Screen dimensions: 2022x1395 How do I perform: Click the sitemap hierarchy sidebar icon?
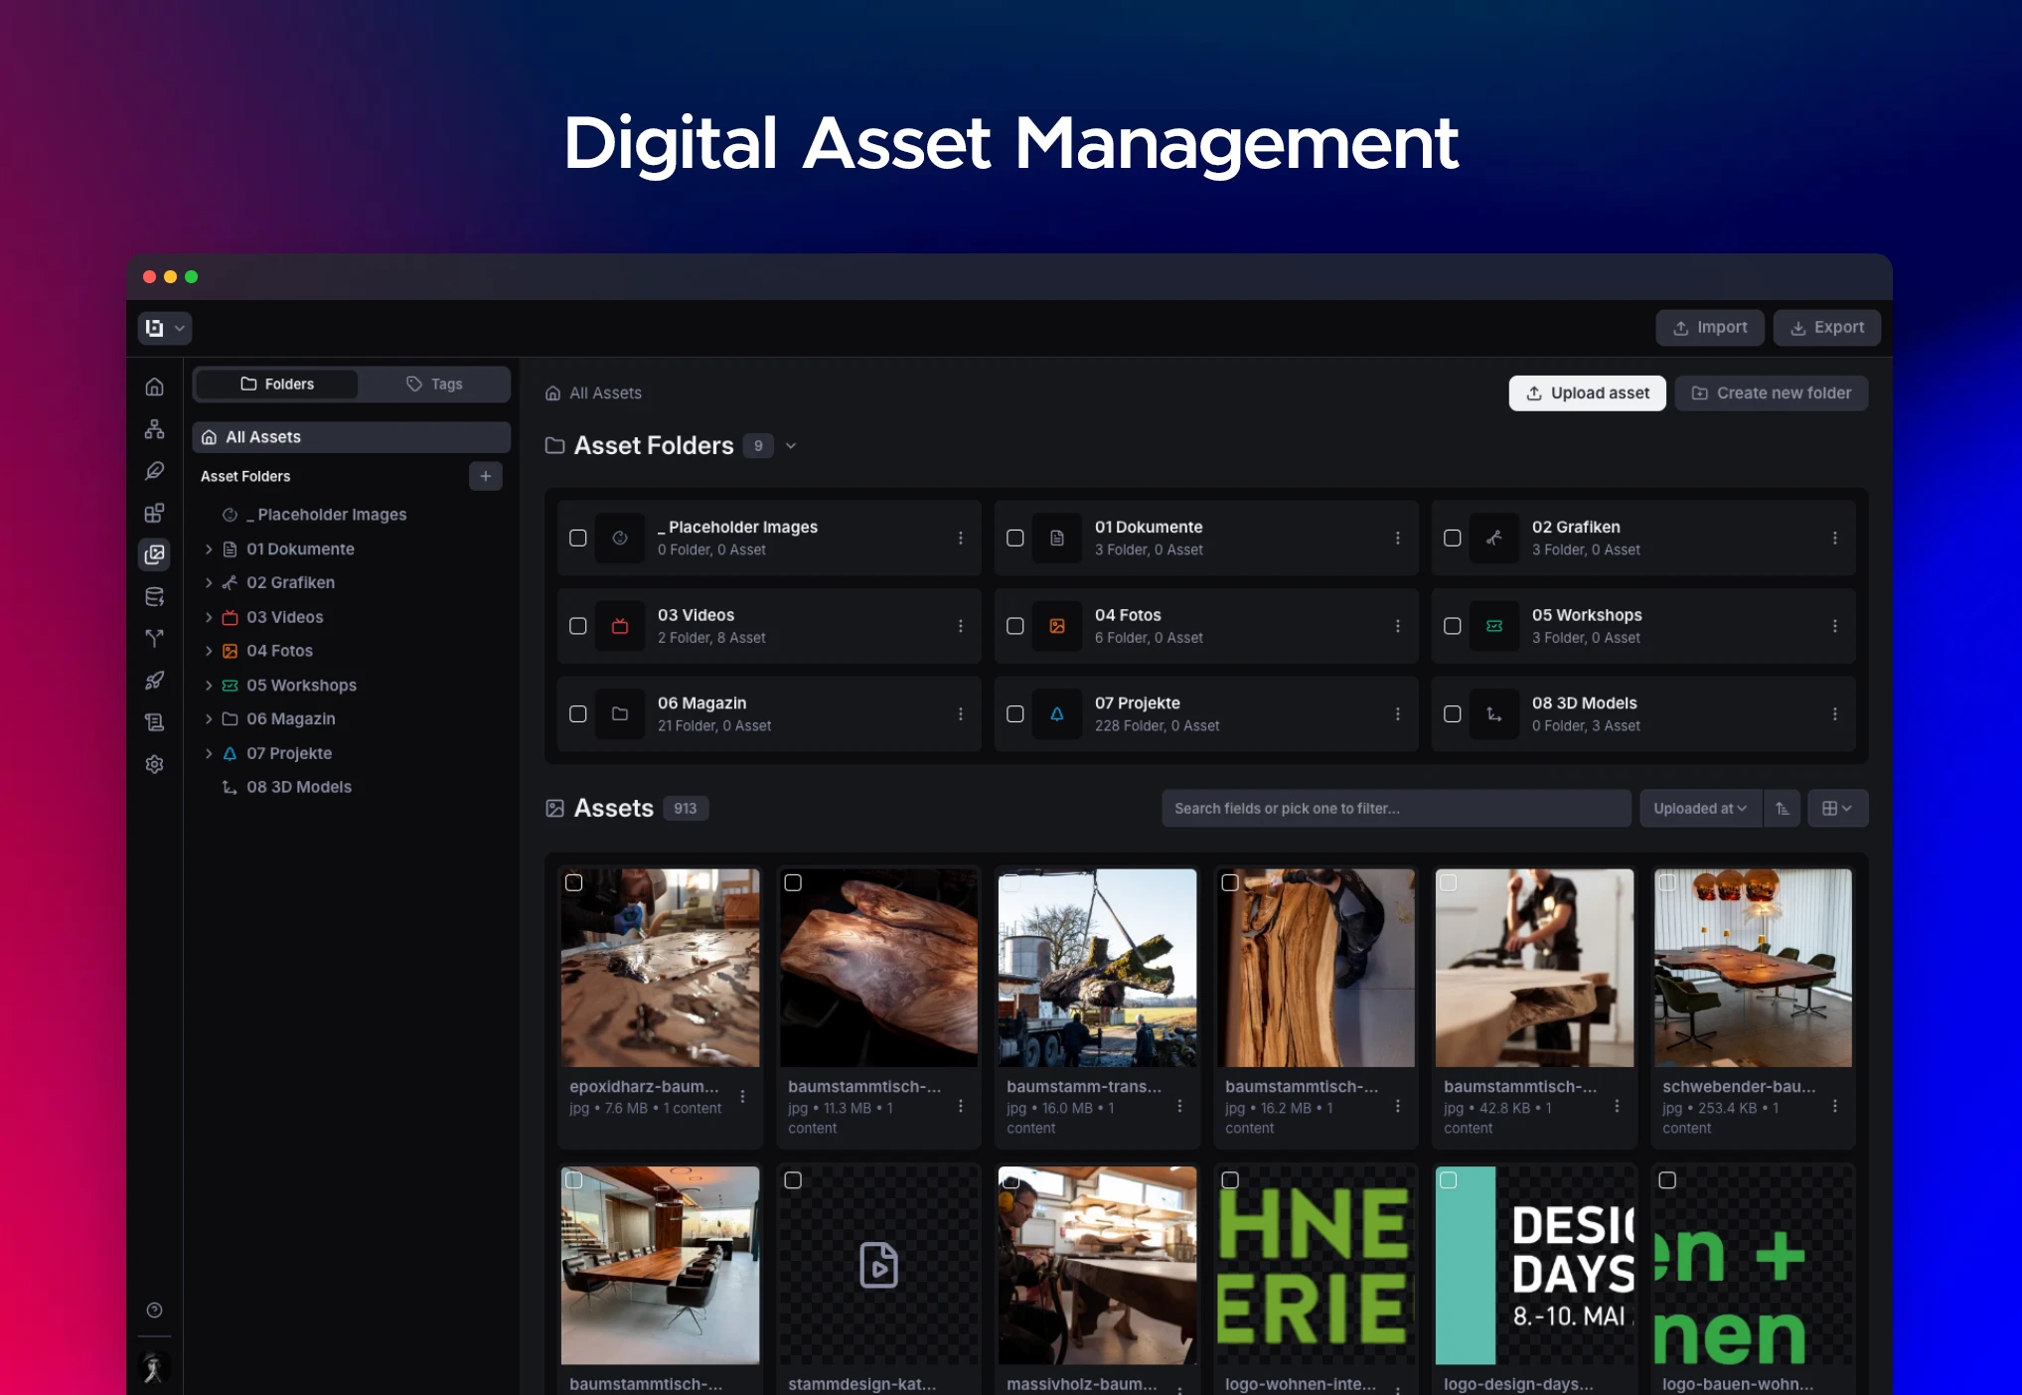tap(154, 429)
